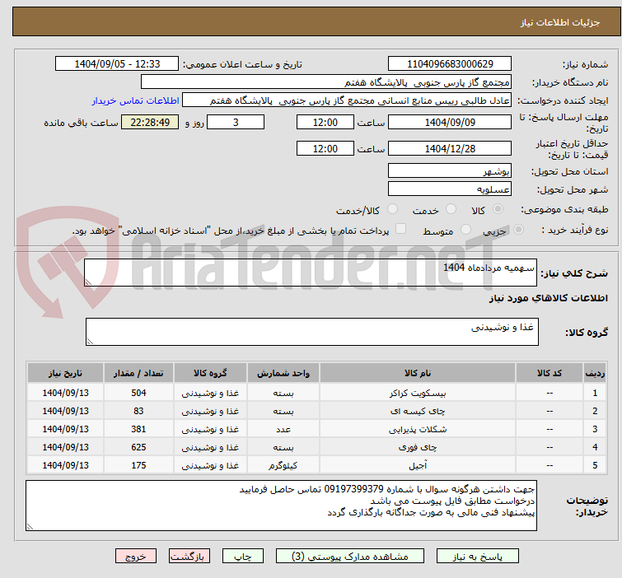
Task: Click quantity 175 in the table
Action: tap(138, 465)
